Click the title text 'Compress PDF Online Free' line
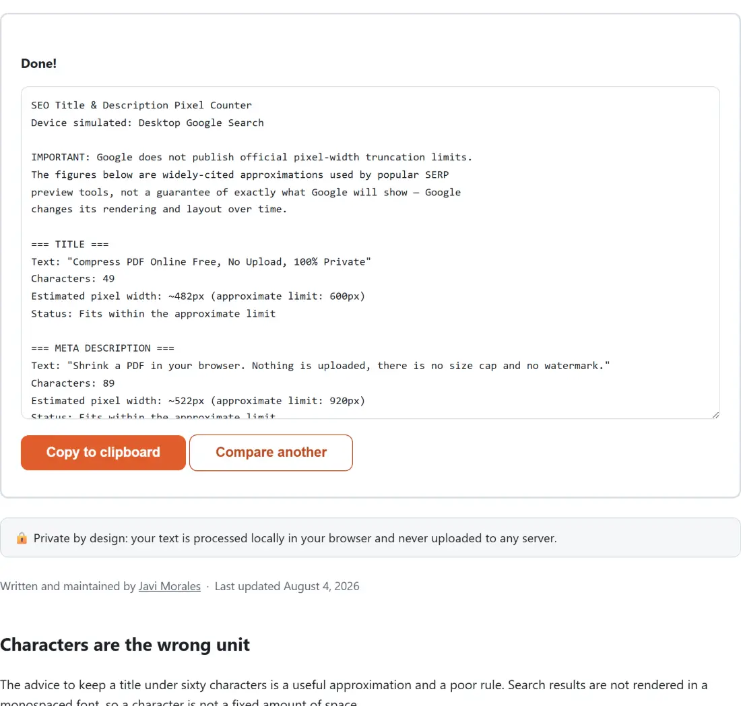Screen dimensions: 741x706 click(201, 262)
